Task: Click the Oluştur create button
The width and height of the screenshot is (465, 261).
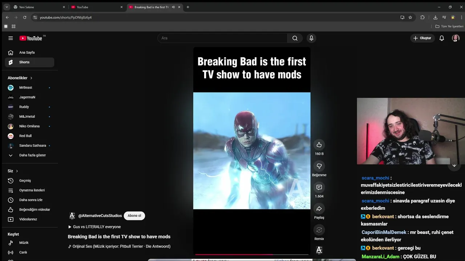Action: tap(422, 38)
